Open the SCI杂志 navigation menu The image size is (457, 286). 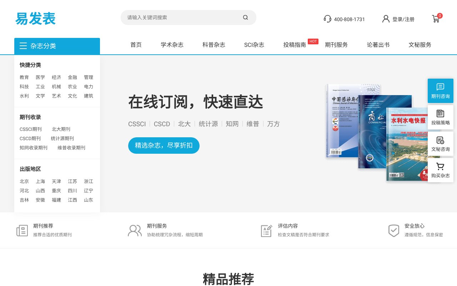[254, 45]
